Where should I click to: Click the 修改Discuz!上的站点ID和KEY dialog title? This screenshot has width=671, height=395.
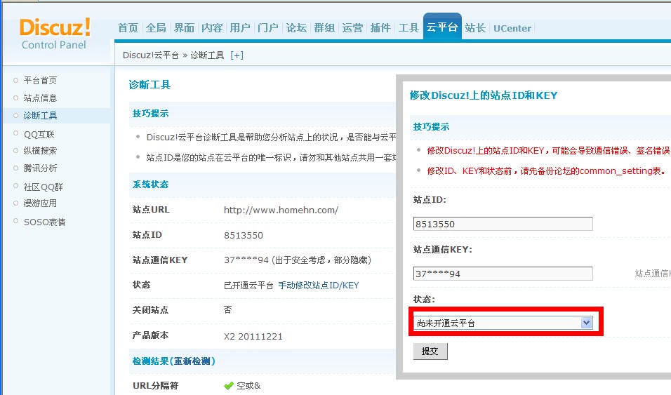pyautogui.click(x=484, y=95)
